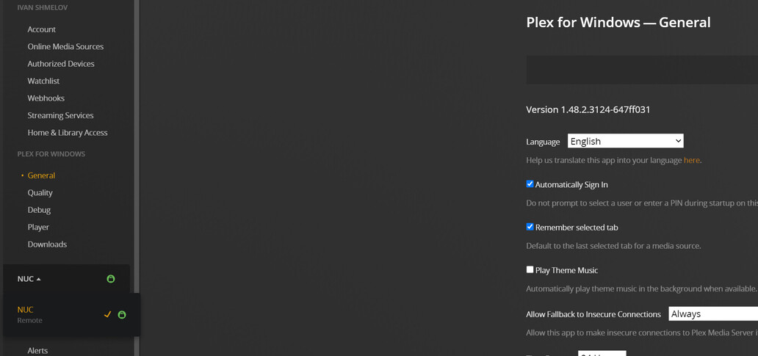
Task: Click the orange checkmark next to NUC Remote
Action: (108, 314)
